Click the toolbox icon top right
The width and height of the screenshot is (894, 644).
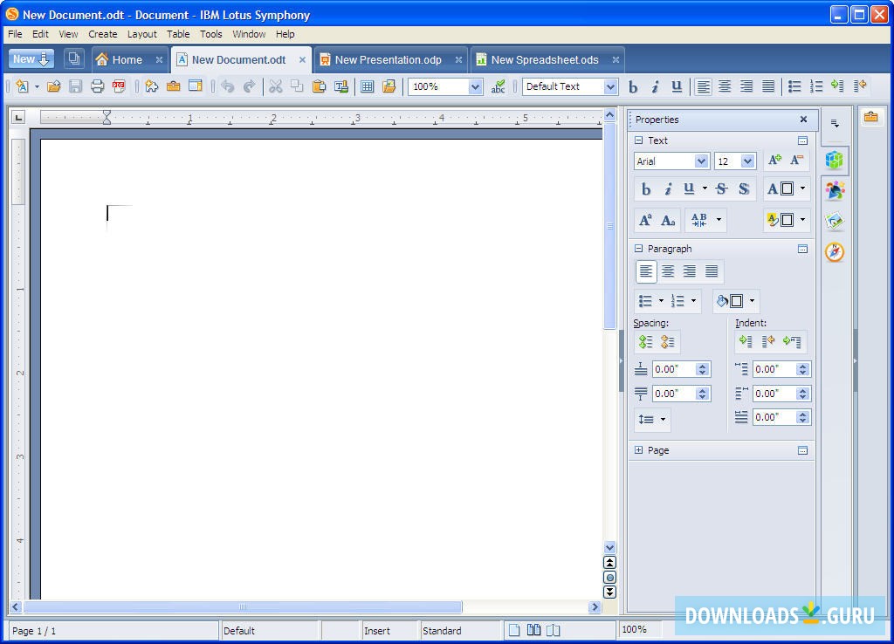[870, 116]
